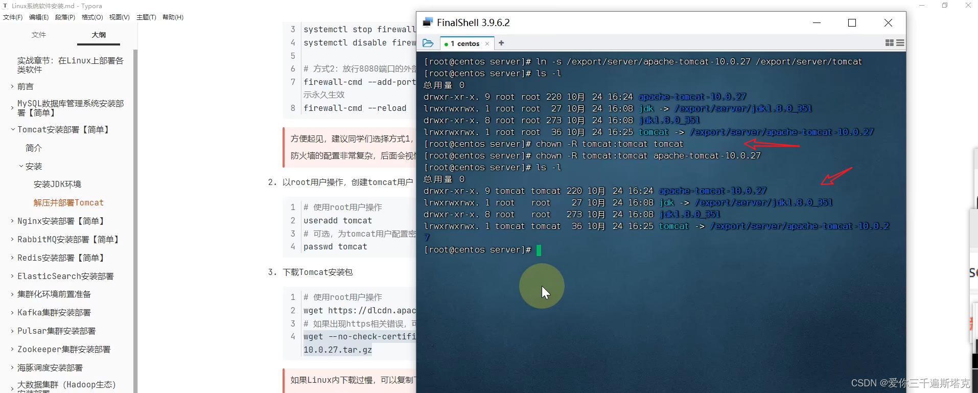This screenshot has height=393, width=978.
Task: Open the folder icon in FinalShell
Action: 428,43
